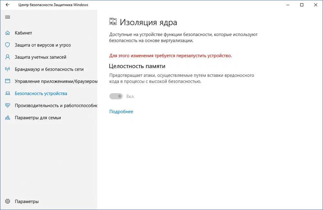The image size is (323, 210).
Task: Open the Подробнее link
Action: point(121,111)
